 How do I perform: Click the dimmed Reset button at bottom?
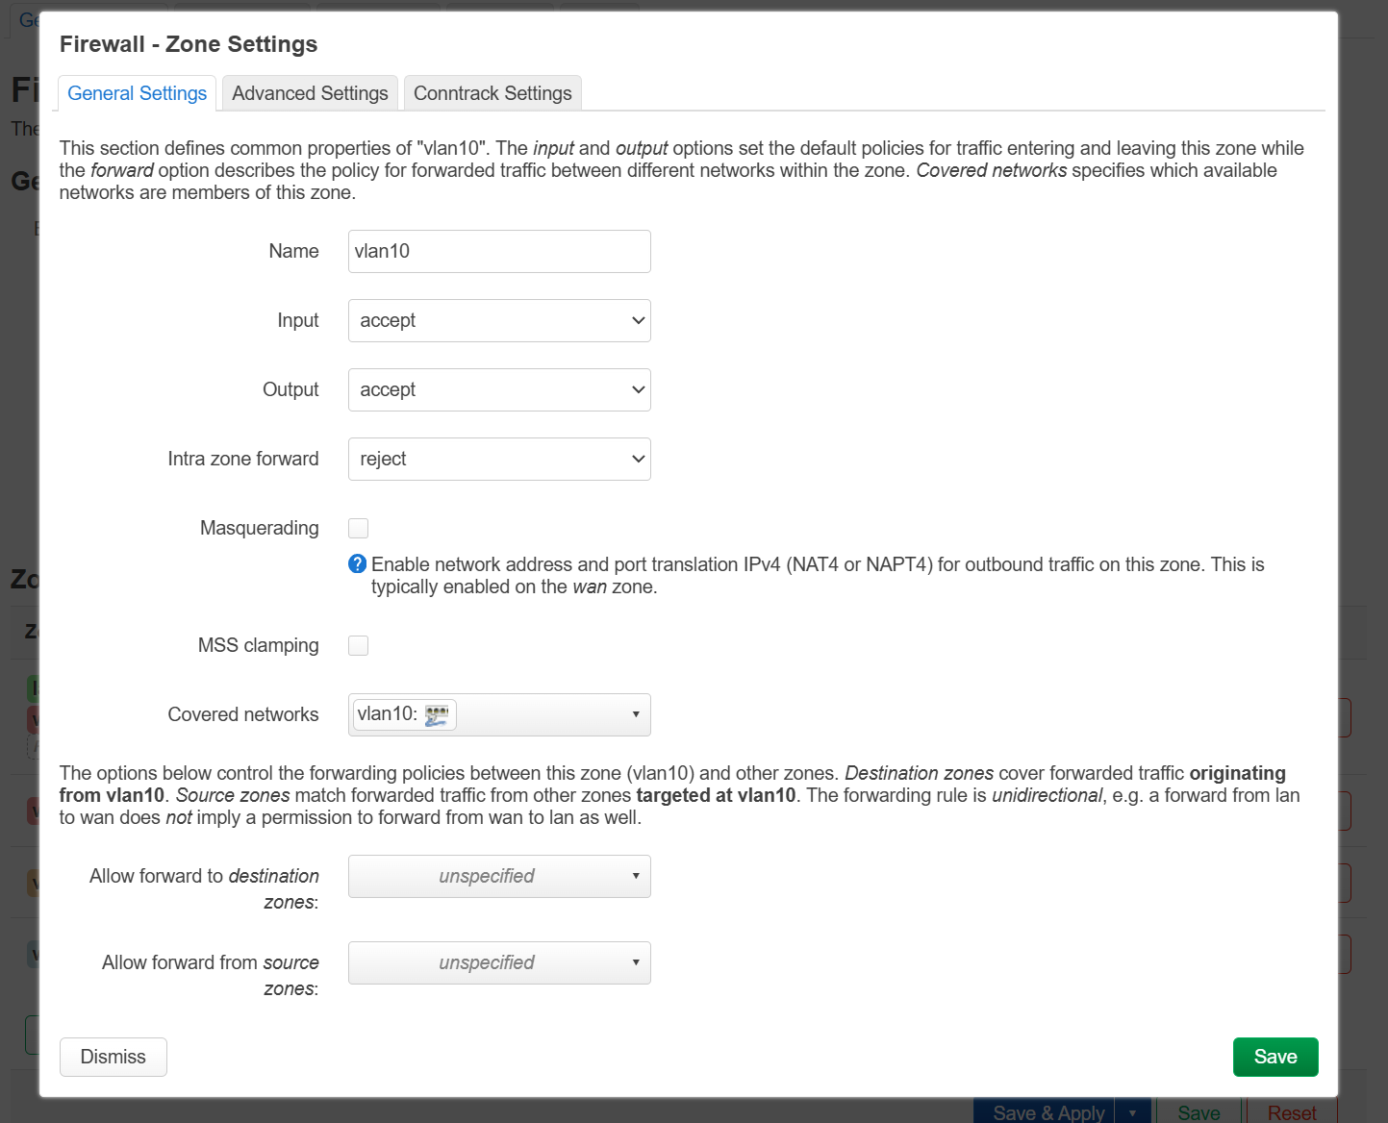[x=1291, y=1112]
